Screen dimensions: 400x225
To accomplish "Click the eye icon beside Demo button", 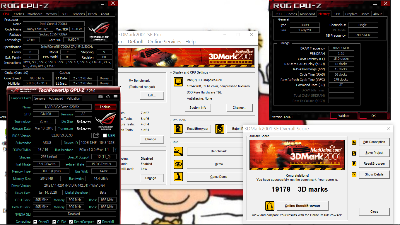I will coord(178,164).
